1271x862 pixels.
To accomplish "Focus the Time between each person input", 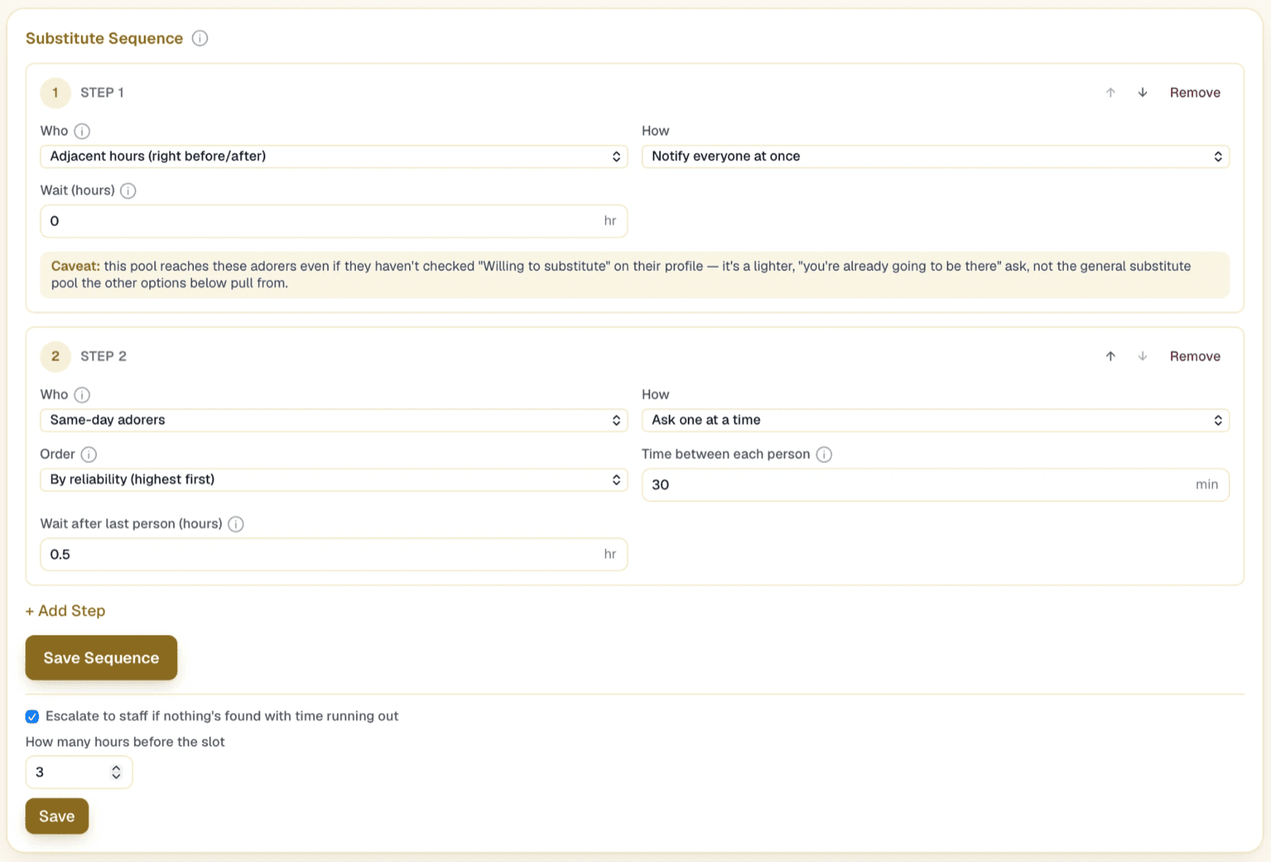I will [935, 485].
